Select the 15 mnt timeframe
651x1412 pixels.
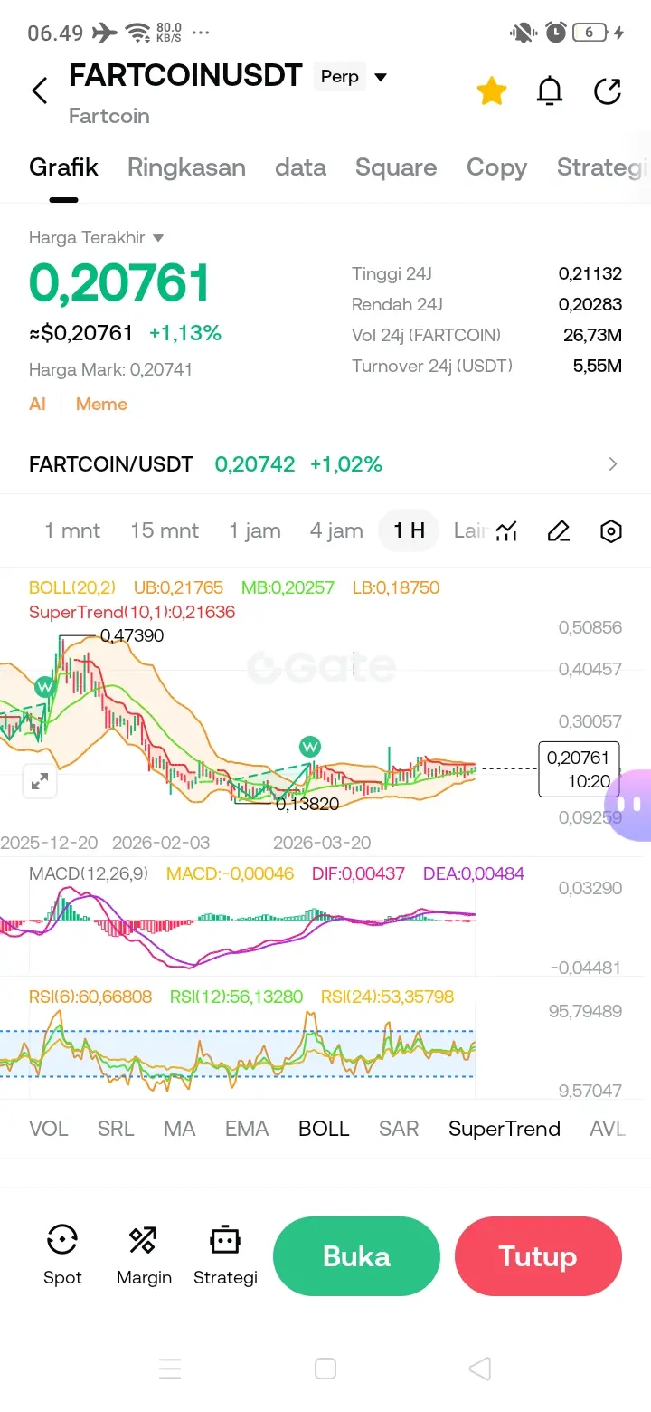point(165,530)
